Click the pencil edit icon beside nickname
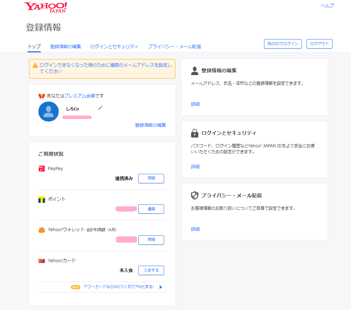Image resolution: width=351 pixels, height=310 pixels. (100, 108)
